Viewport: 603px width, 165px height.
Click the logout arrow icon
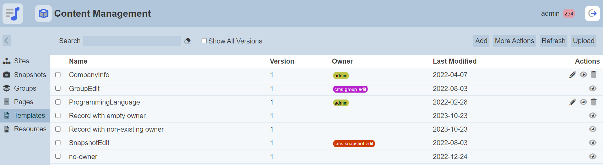(x=592, y=14)
